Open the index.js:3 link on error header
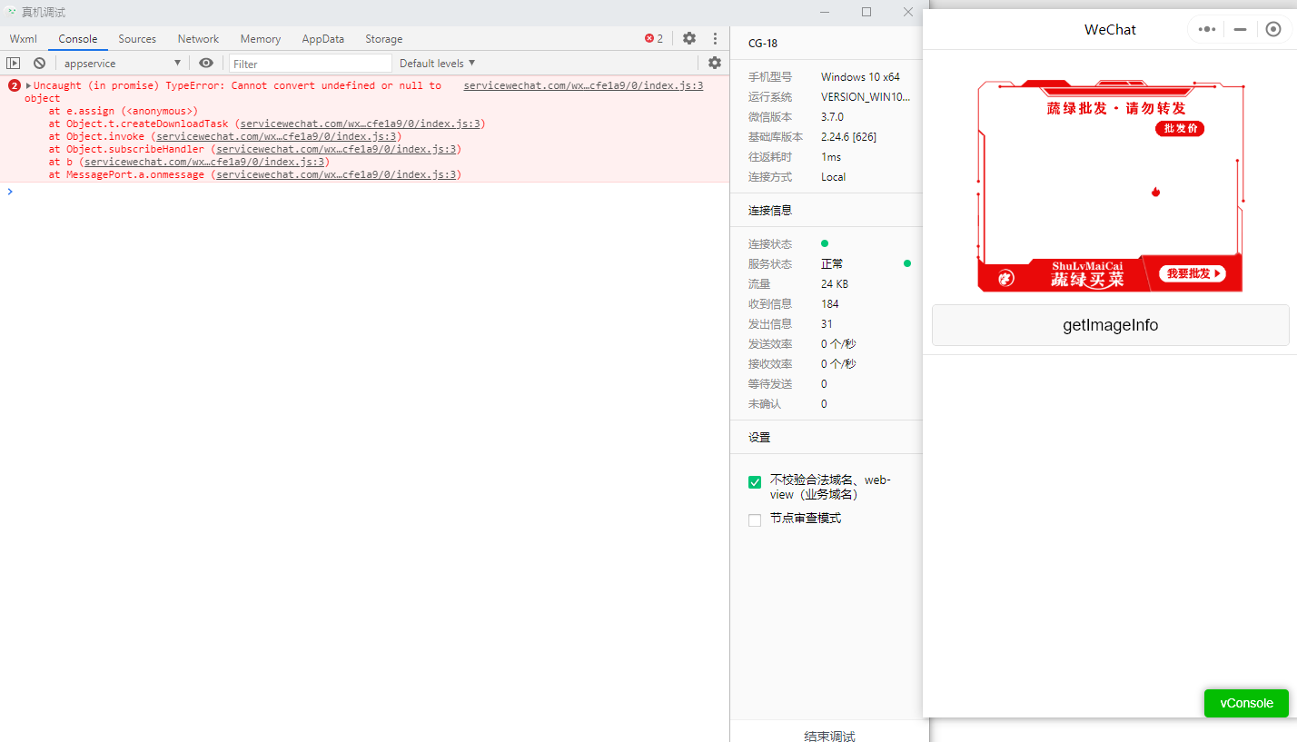Viewport: 1297px width, 742px height. tap(583, 85)
